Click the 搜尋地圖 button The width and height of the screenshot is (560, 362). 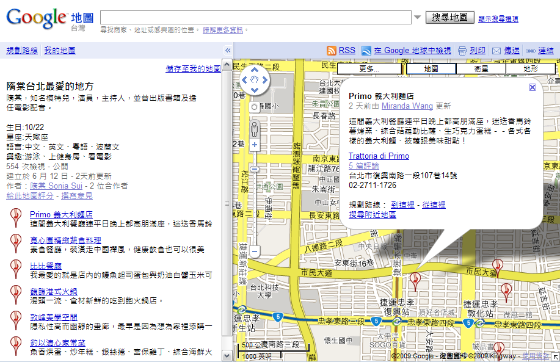450,17
